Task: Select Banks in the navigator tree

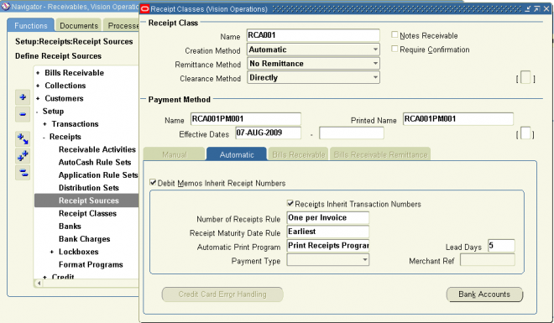Action: click(70, 227)
